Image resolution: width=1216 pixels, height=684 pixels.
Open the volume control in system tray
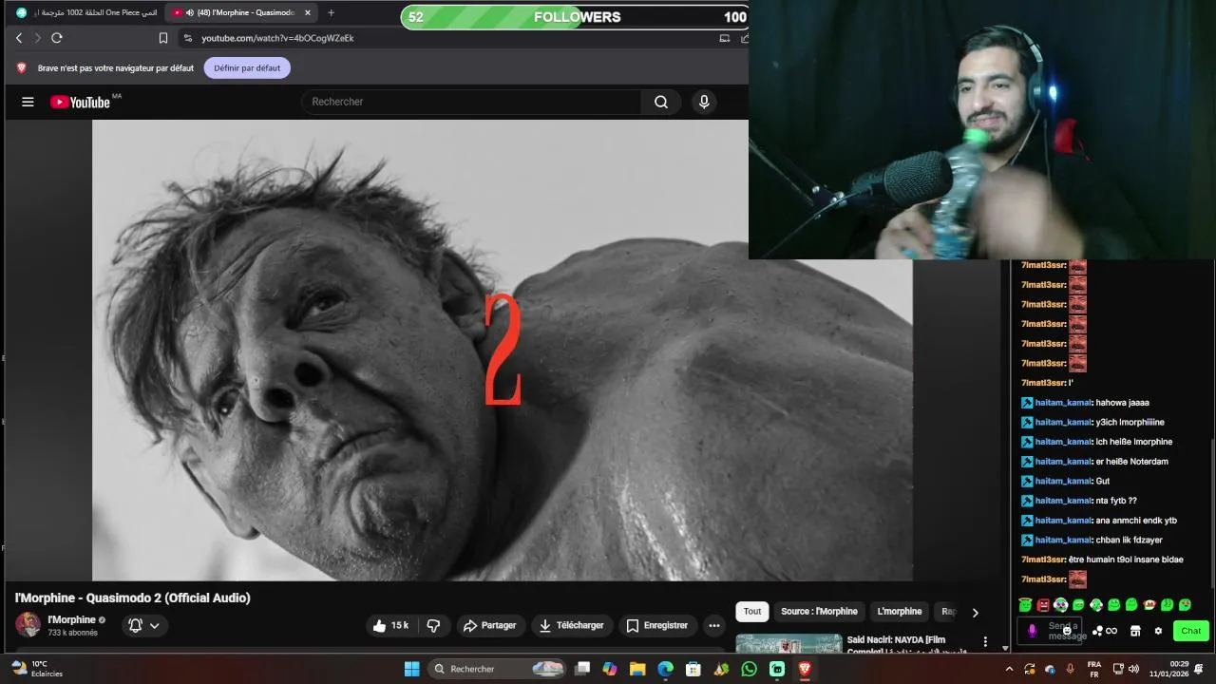coord(1133,669)
